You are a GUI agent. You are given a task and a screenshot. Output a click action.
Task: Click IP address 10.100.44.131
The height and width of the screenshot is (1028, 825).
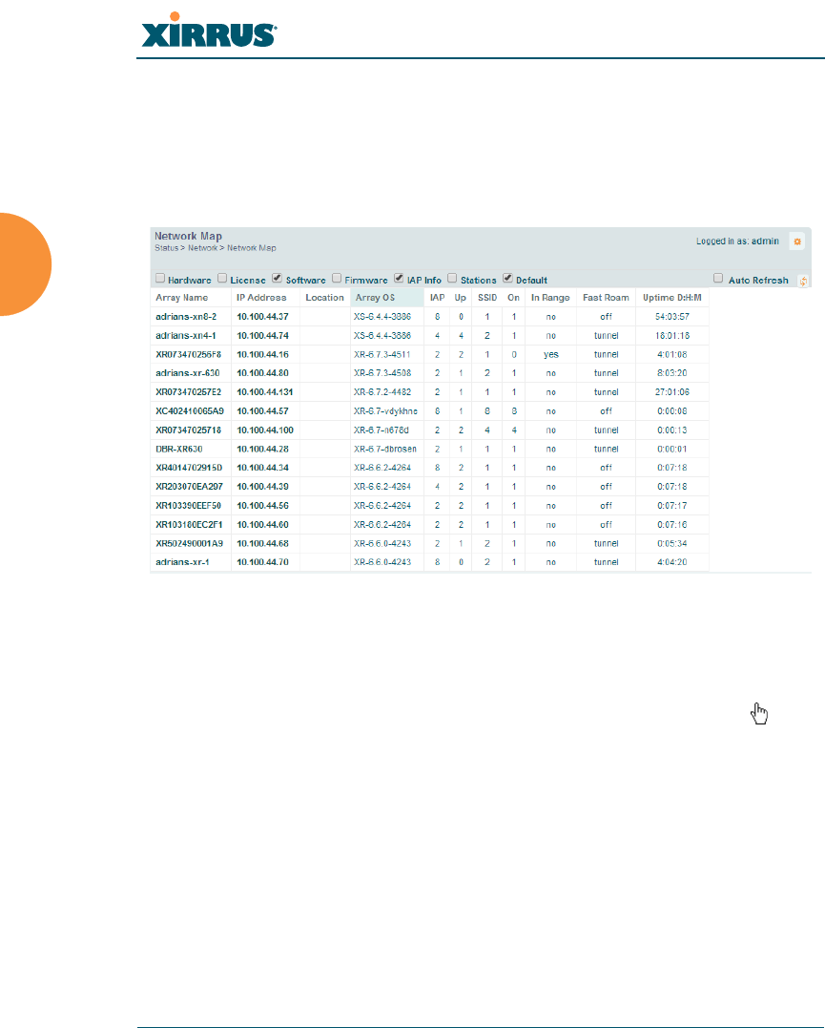[x=265, y=392]
